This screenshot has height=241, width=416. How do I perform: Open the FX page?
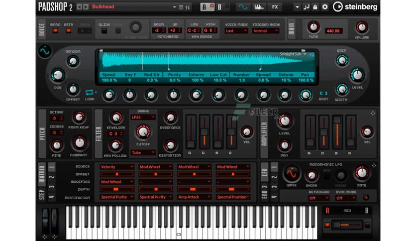275,7
